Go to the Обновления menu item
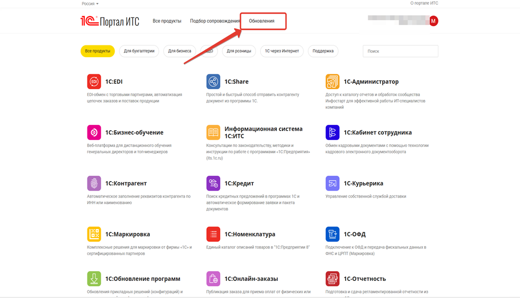 pyautogui.click(x=262, y=21)
